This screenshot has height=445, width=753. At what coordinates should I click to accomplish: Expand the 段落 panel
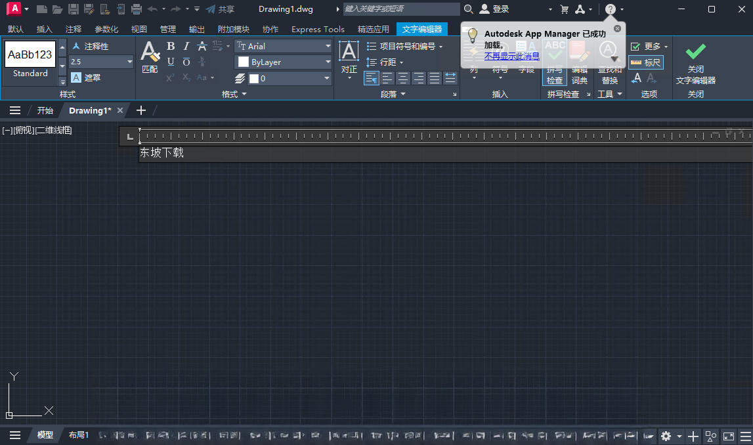tap(393, 94)
